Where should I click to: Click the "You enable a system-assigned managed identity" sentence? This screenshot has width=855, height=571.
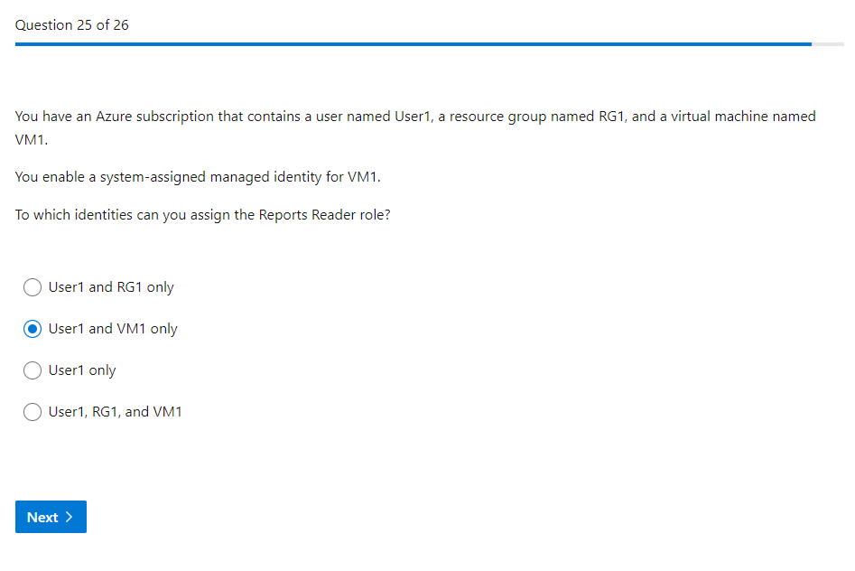pyautogui.click(x=198, y=177)
